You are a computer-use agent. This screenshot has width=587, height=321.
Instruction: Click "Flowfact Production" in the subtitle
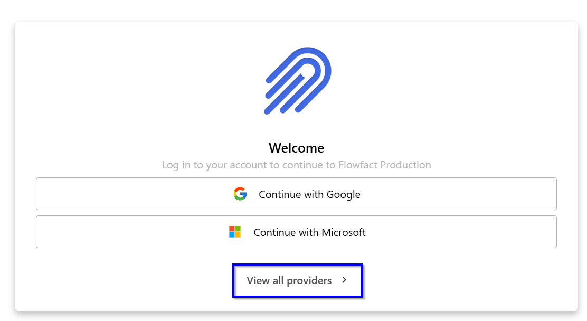[x=388, y=165]
